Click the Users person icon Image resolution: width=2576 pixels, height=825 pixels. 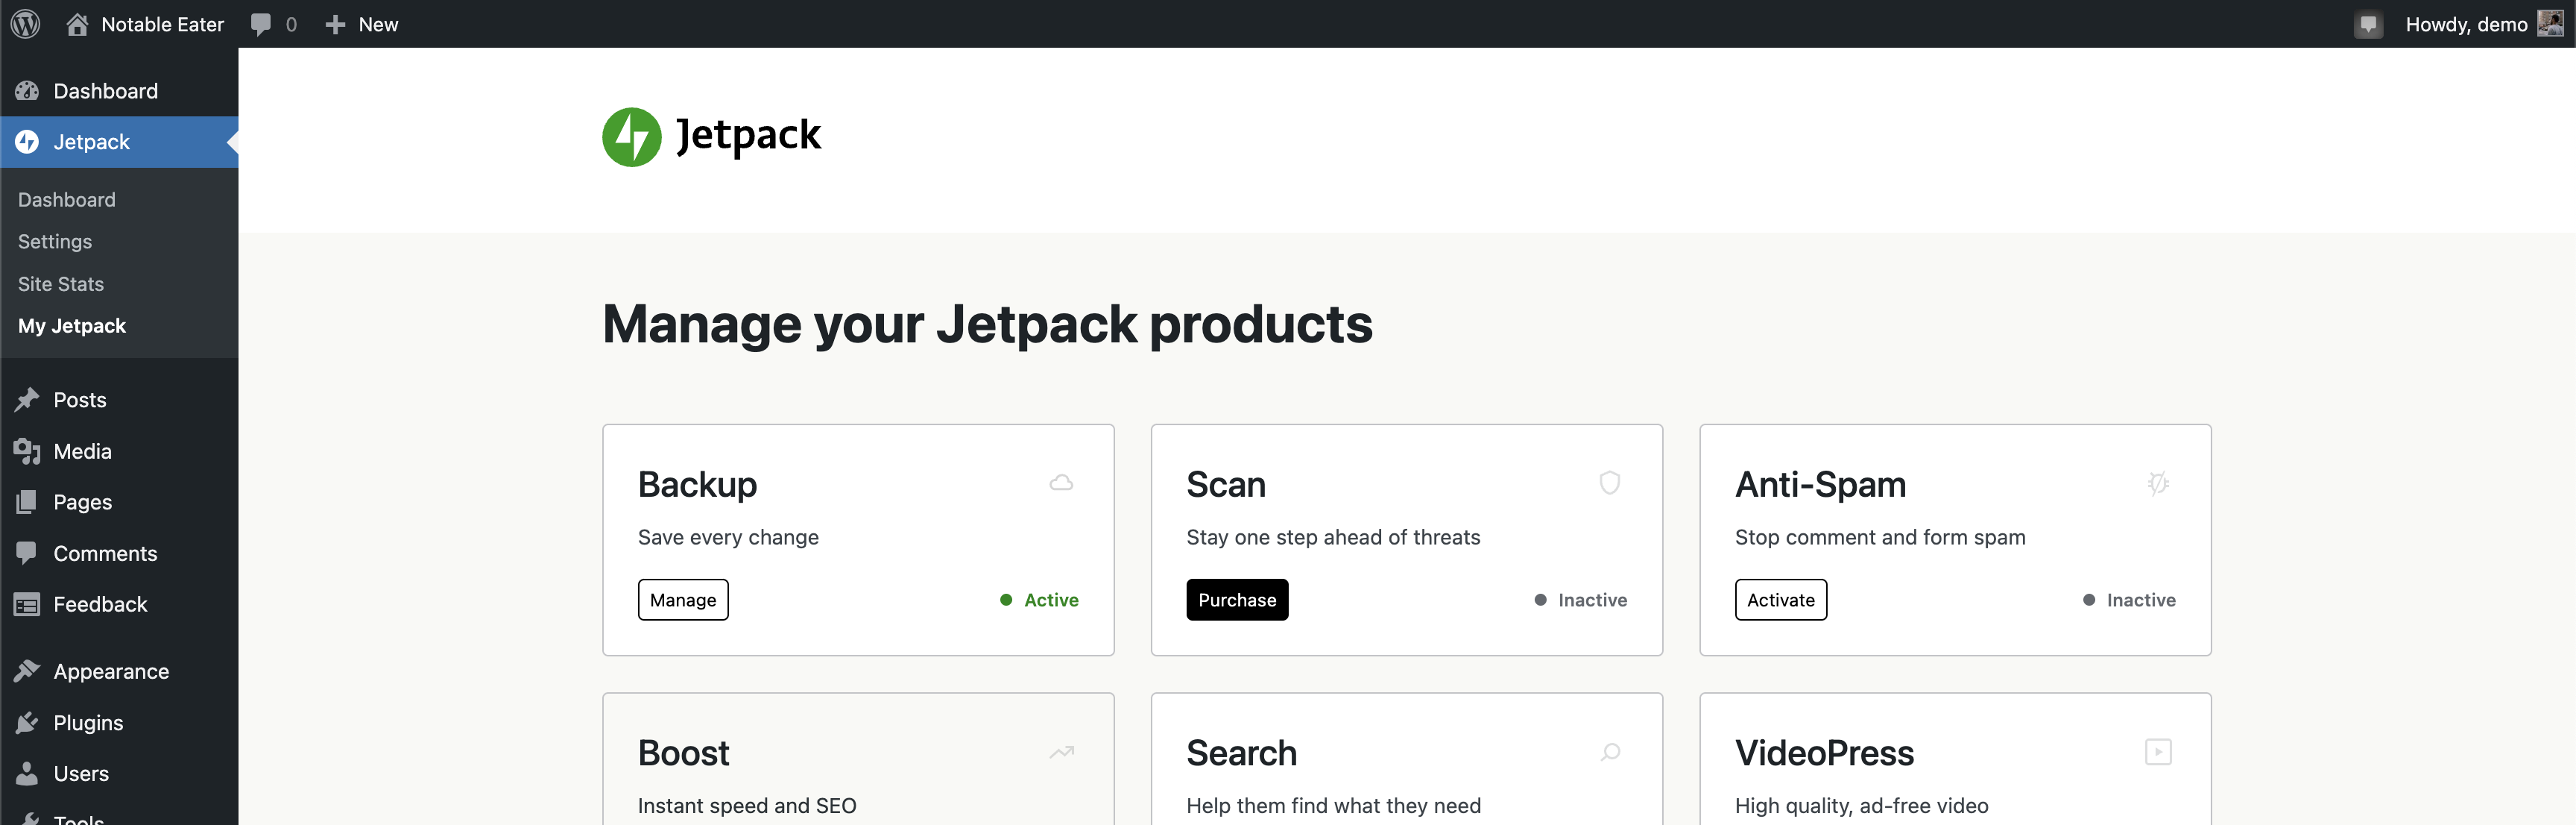click(x=27, y=773)
